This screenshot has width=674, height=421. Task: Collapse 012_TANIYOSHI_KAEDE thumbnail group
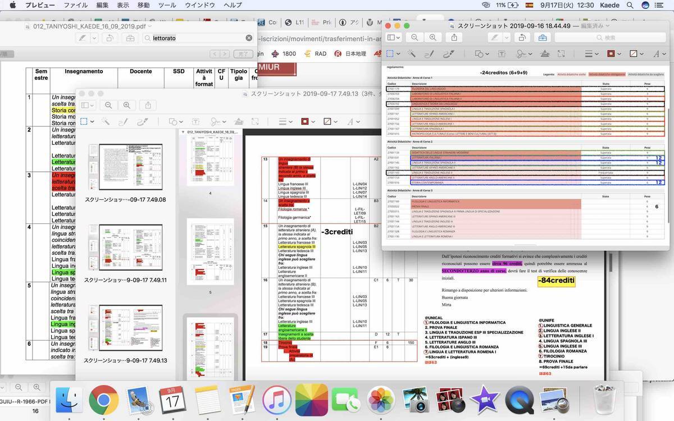pos(183,131)
